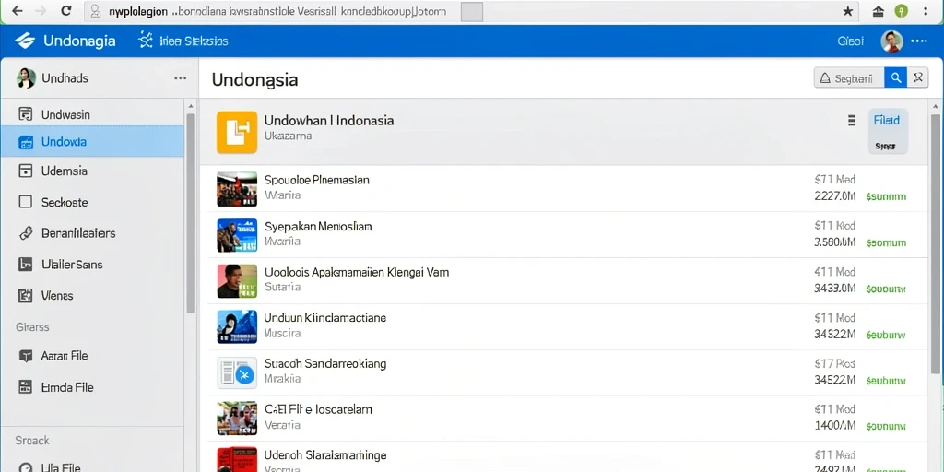
Task: Click the main list vertical scrollbar
Action: (x=935, y=241)
